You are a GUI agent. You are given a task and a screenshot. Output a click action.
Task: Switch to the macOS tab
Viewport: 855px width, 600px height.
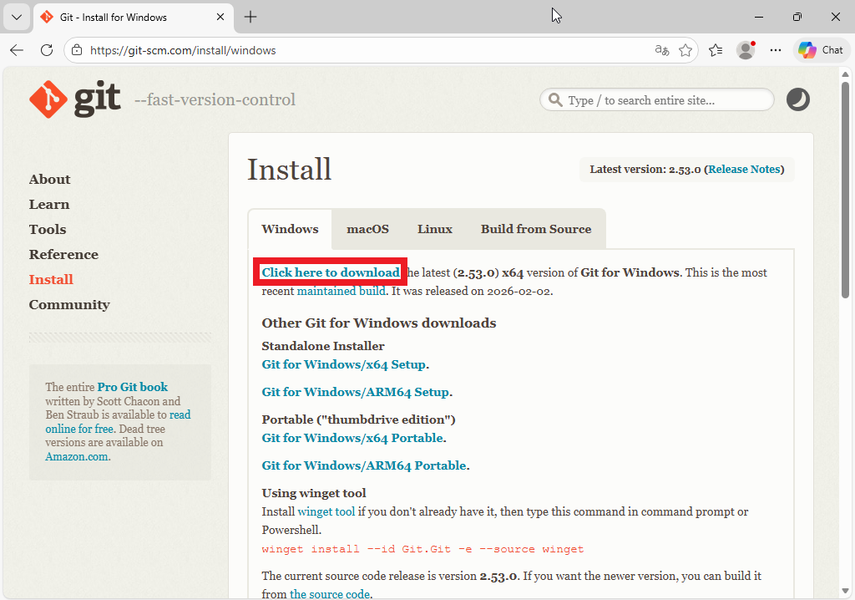pyautogui.click(x=367, y=229)
